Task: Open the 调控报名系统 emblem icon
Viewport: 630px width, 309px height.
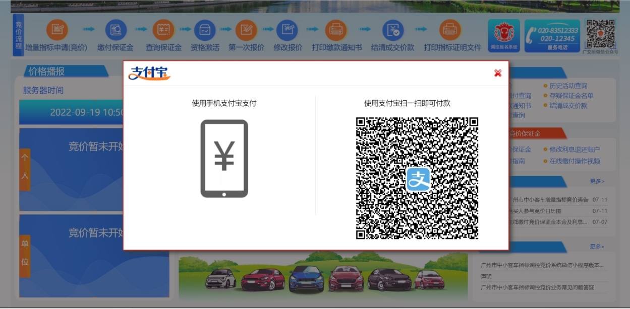Action: click(504, 36)
